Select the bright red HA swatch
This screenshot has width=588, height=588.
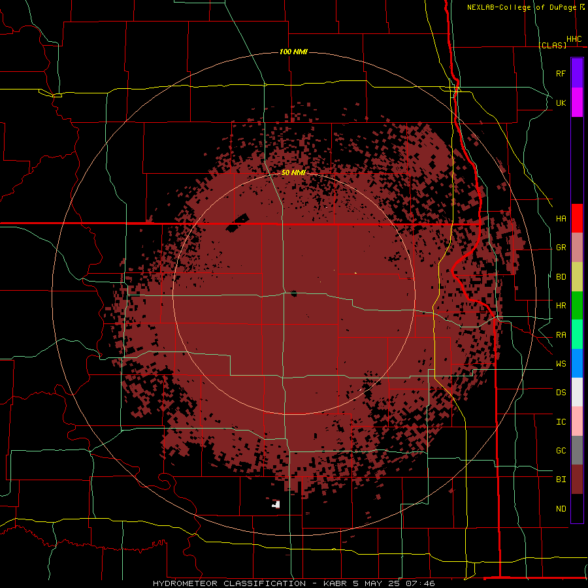577,218
